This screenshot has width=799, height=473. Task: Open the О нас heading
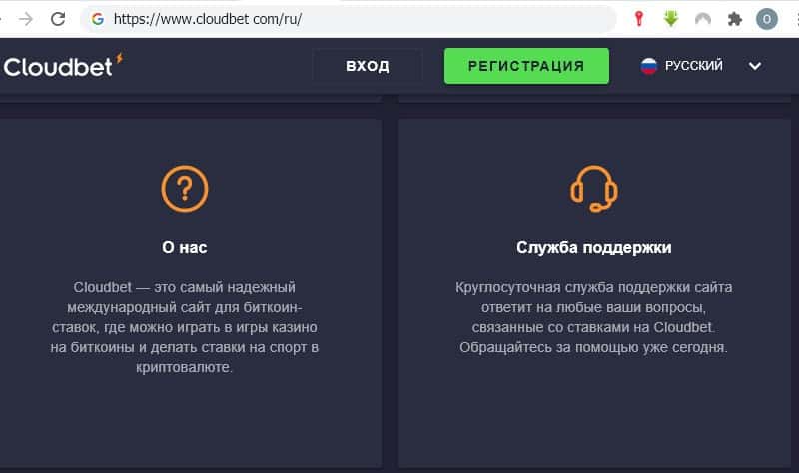[185, 247]
